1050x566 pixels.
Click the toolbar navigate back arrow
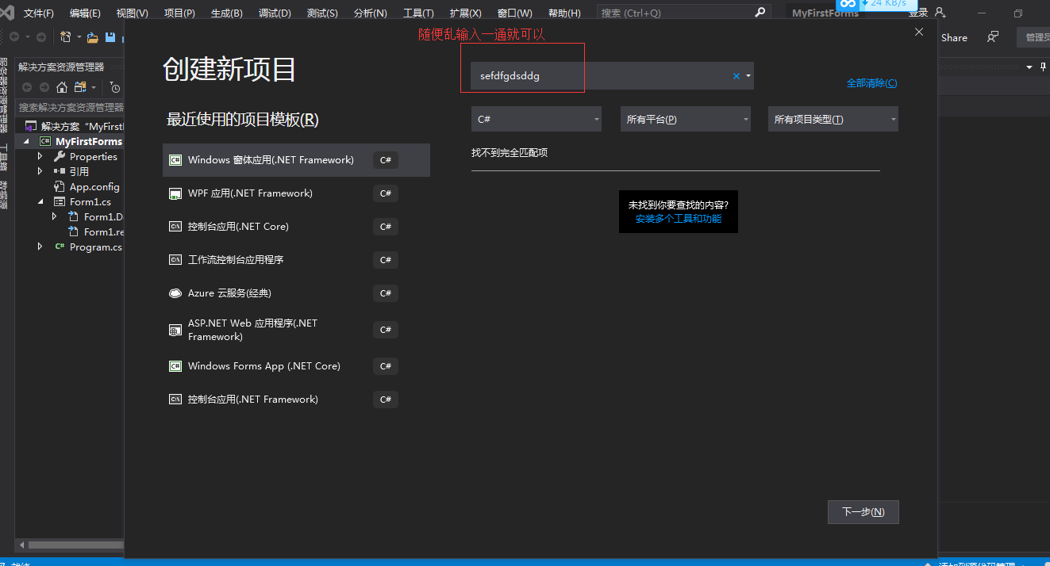pos(14,37)
